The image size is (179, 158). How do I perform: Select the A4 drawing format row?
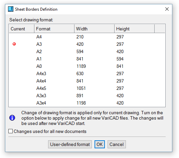coord(87,37)
